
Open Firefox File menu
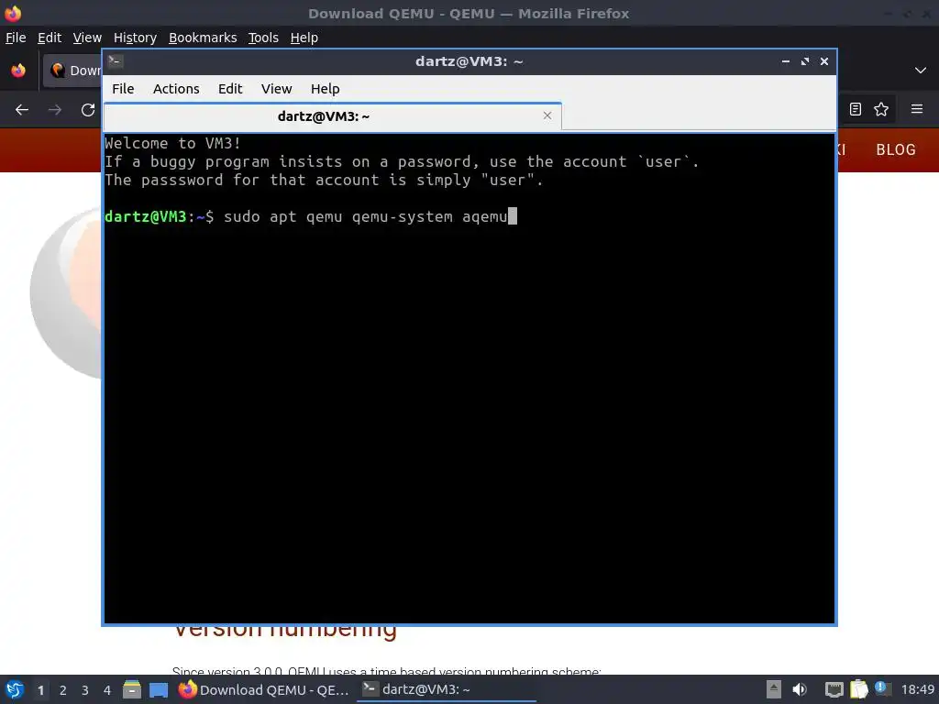(x=16, y=38)
